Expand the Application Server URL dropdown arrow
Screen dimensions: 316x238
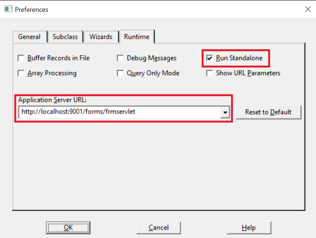(x=225, y=112)
